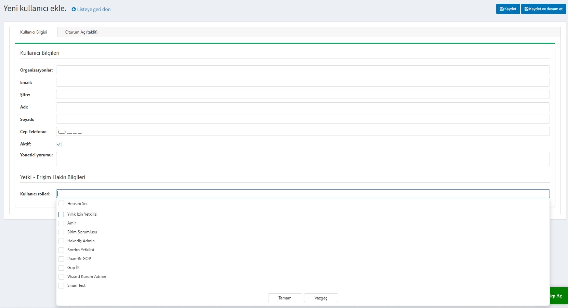Enable the Yıllık İzin Yetkilisi role
Viewport: 568px width, 308px height.
click(x=61, y=215)
